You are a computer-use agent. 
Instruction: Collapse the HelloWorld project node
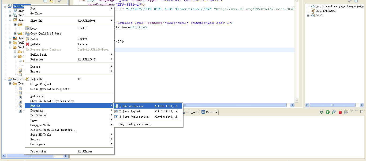[5, 6]
